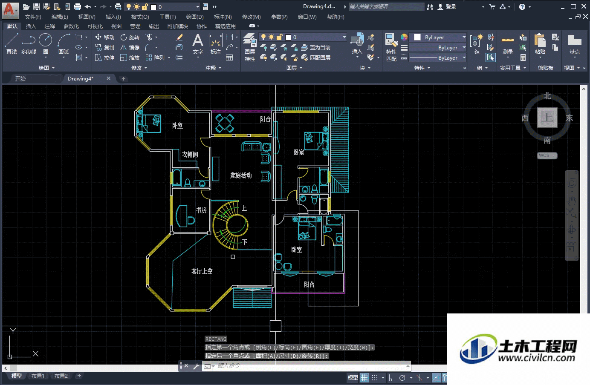This screenshot has height=385, width=590.
Task: Click the Erase tool icon
Action: click(179, 37)
